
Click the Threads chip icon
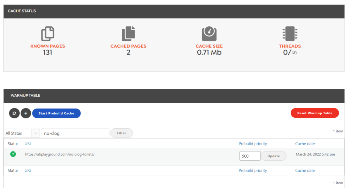click(x=290, y=34)
